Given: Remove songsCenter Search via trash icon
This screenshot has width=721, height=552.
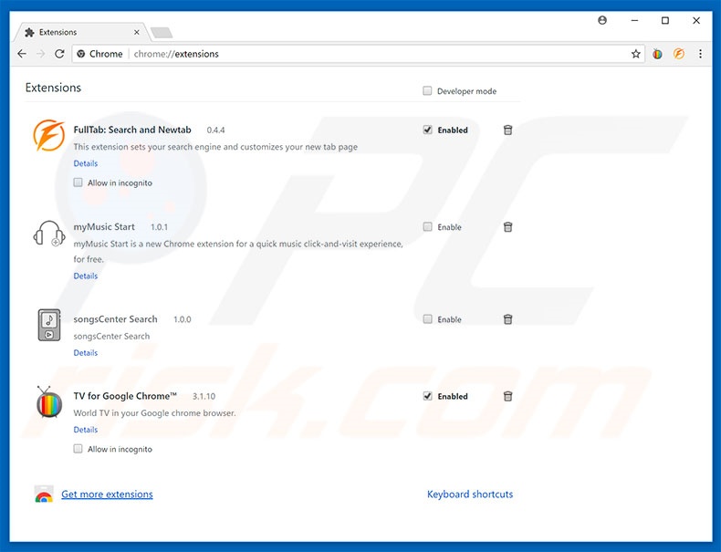Looking at the screenshot, I should tap(507, 319).
